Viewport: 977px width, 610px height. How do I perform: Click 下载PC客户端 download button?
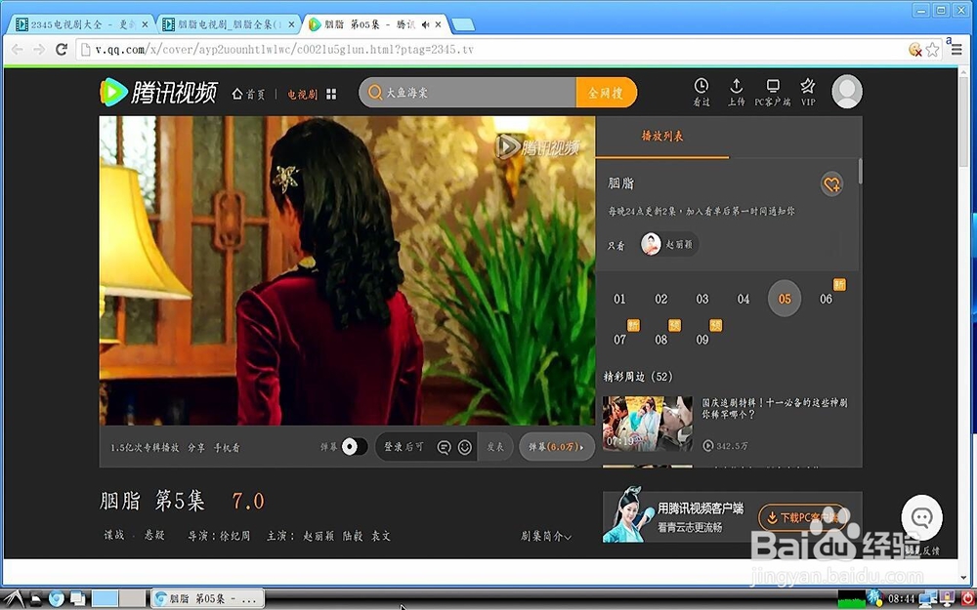(x=803, y=517)
